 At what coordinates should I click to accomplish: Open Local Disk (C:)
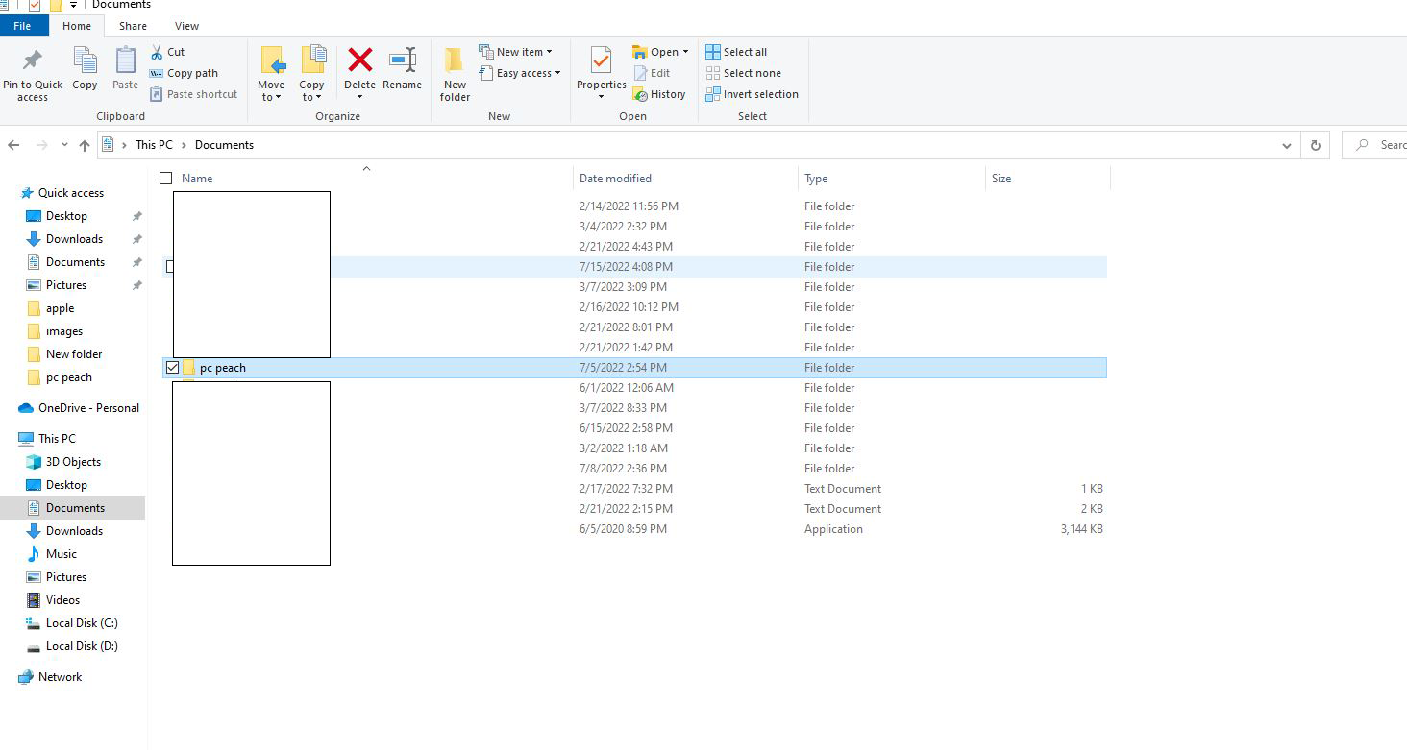[82, 623]
